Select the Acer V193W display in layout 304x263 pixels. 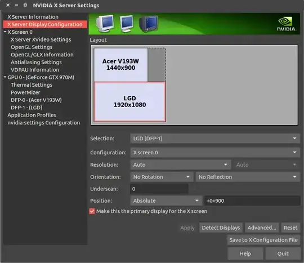click(x=121, y=65)
